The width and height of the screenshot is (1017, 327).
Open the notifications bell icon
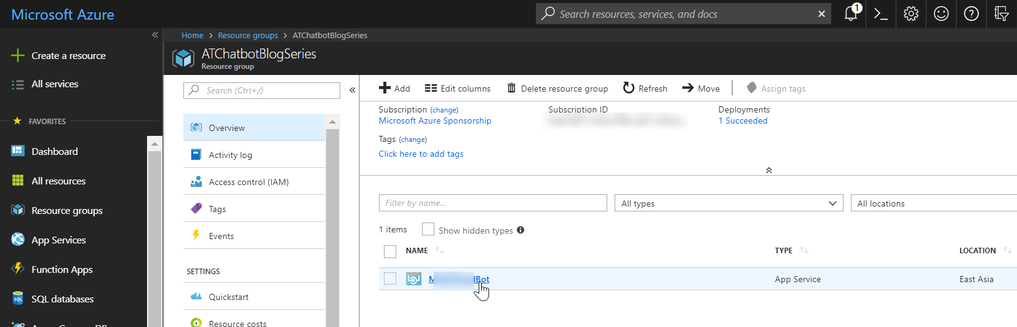tap(851, 14)
